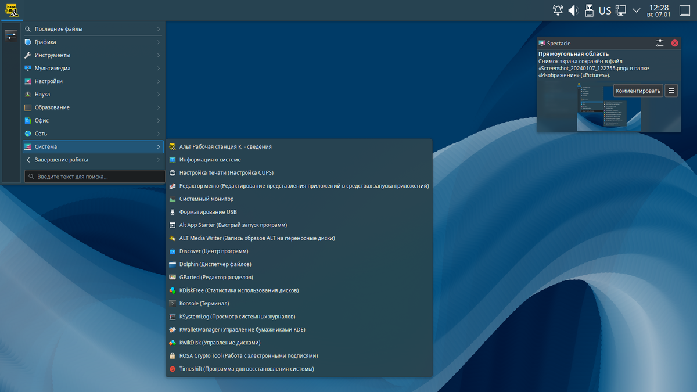
Task: Open the clock showing 12:28
Action: point(659,10)
